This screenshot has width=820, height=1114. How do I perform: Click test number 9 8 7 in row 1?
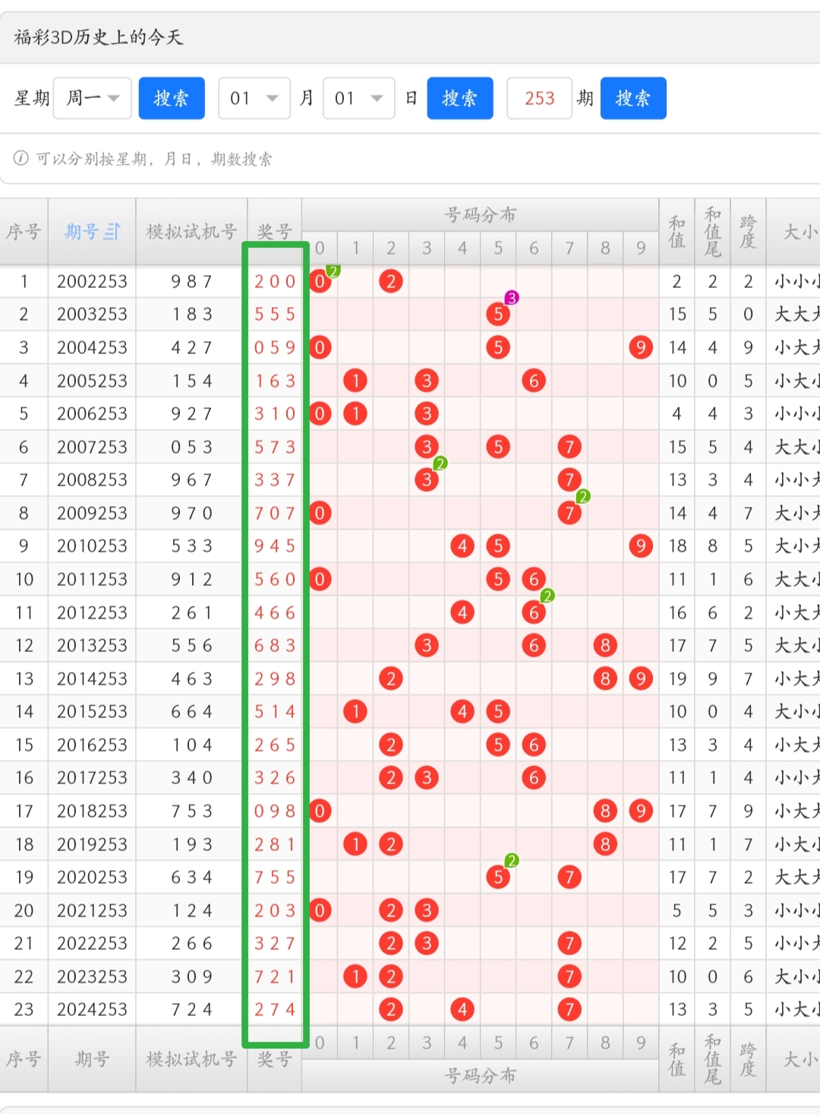[x=191, y=281]
